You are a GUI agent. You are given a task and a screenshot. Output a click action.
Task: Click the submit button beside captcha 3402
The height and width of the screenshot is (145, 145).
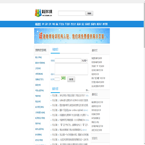point(71,79)
